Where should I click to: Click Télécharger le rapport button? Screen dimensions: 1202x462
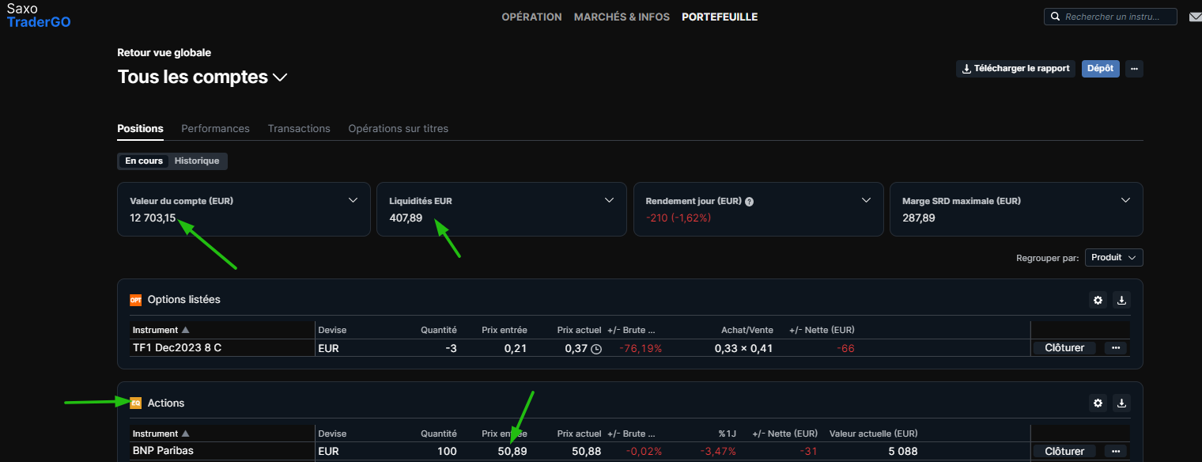(x=1015, y=69)
